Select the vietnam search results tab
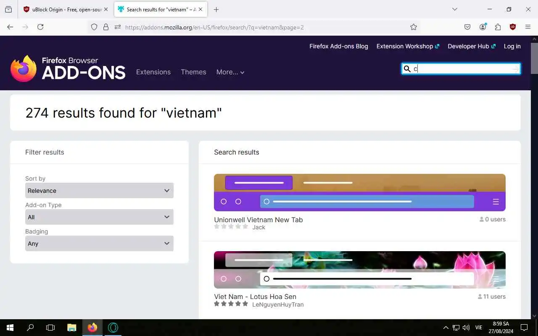This screenshot has width=538, height=336. pyautogui.click(x=161, y=9)
